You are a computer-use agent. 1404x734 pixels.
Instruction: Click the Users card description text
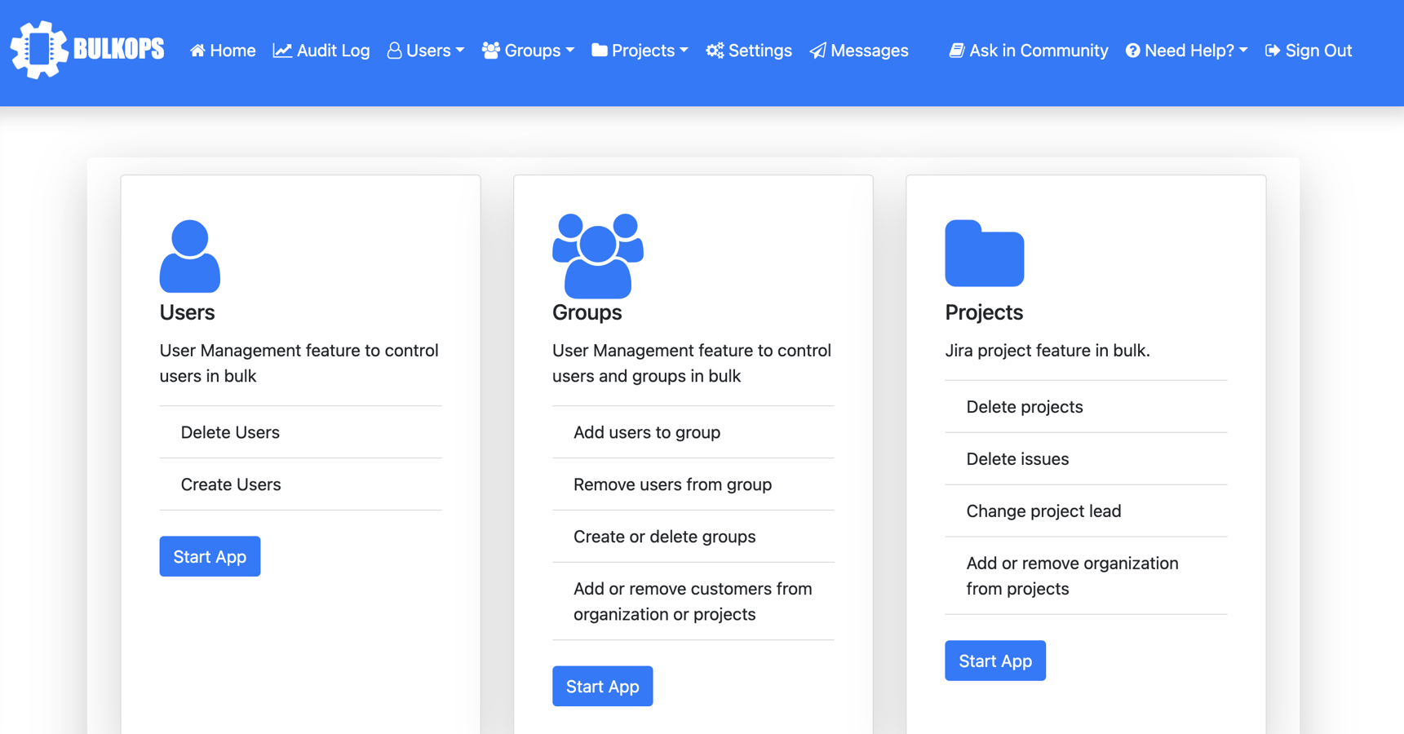point(299,363)
